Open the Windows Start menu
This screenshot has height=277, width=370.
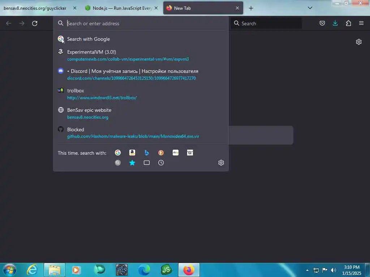(x=10, y=270)
